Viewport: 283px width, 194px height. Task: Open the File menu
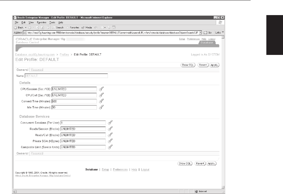(16, 23)
